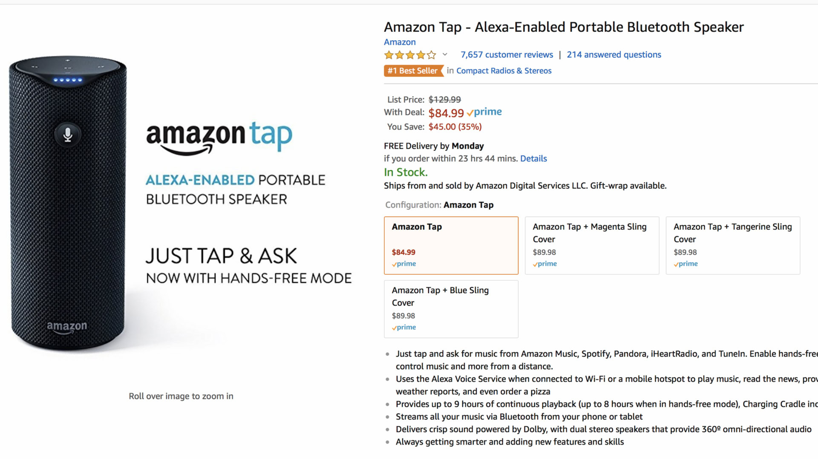Select the Amazon Tap configuration option
Image resolution: width=818 pixels, height=459 pixels.
pos(451,245)
